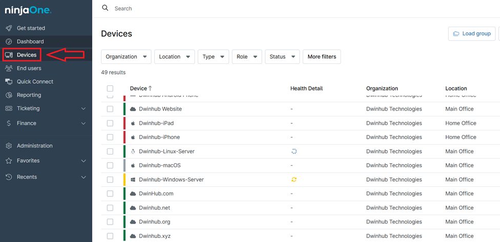Check the box for Dwinhub Website
Image resolution: width=500 pixels, height=242 pixels.
click(x=110, y=109)
